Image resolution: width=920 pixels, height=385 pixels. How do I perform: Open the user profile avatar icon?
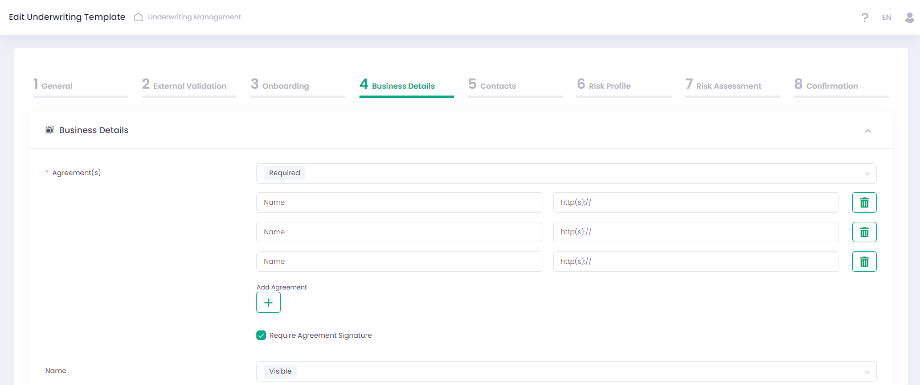click(x=910, y=18)
